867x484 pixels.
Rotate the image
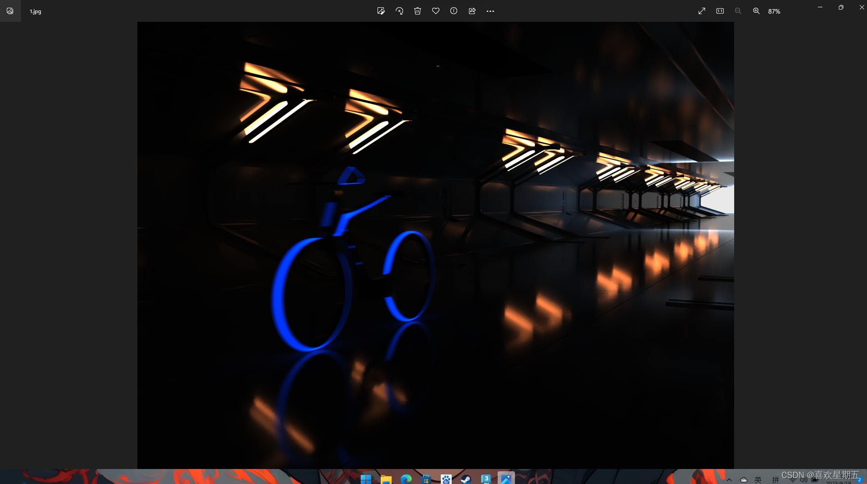pyautogui.click(x=399, y=11)
